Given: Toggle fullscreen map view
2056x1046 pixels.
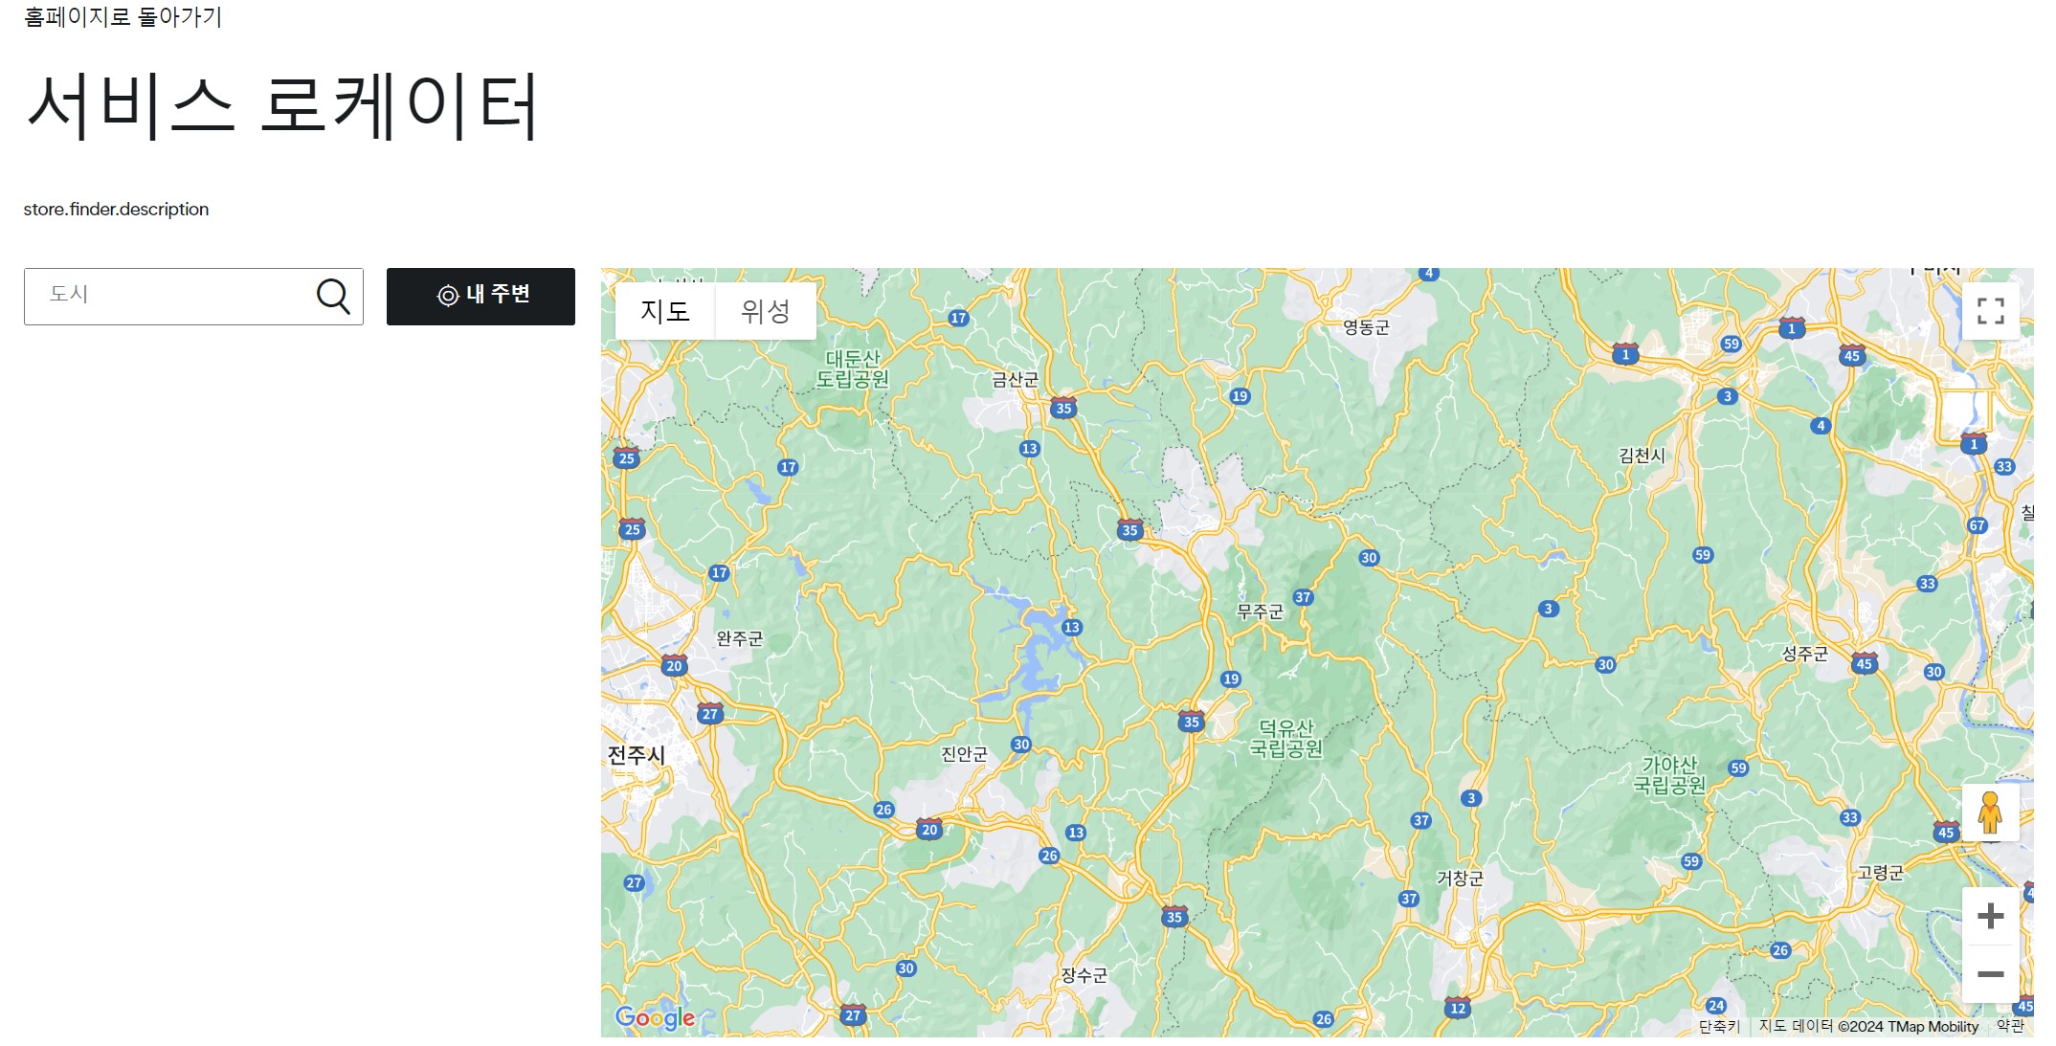Looking at the screenshot, I should 1990,311.
